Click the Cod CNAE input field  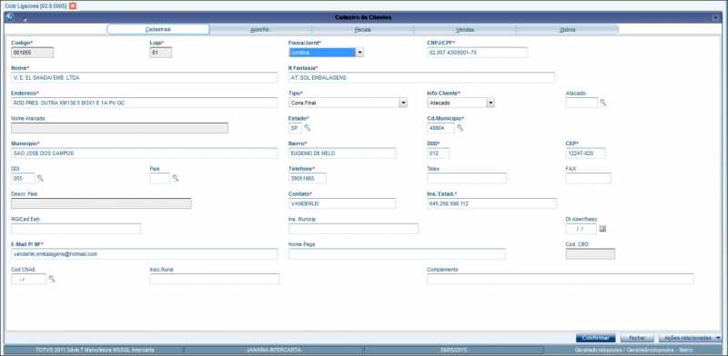click(28, 279)
